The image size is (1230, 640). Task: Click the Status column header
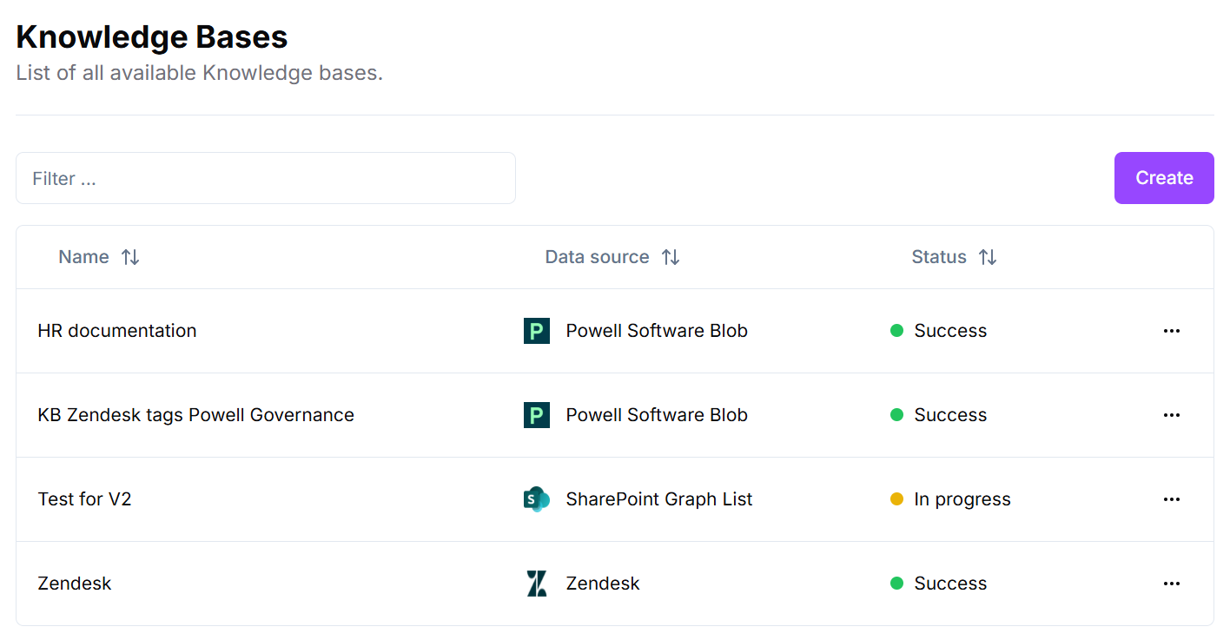tap(939, 257)
